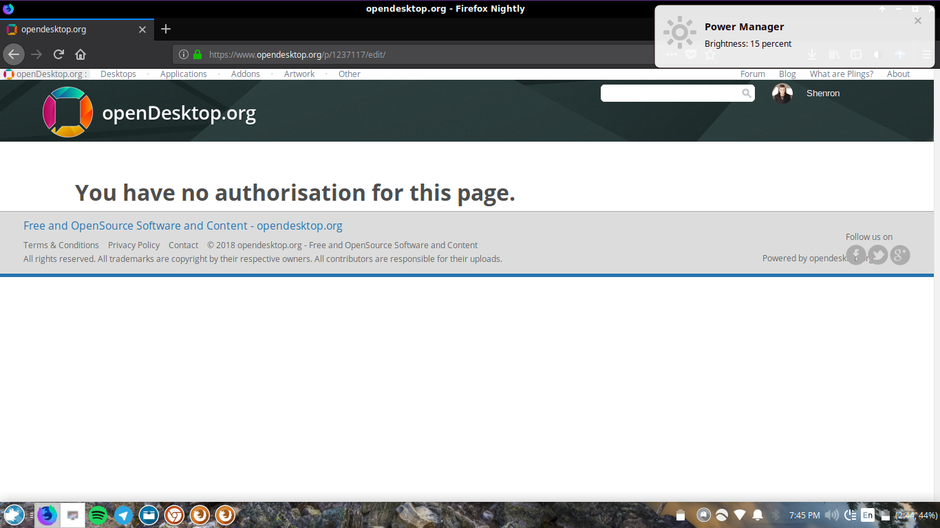Reload the current page
Screen dimensions: 940x528
point(59,54)
